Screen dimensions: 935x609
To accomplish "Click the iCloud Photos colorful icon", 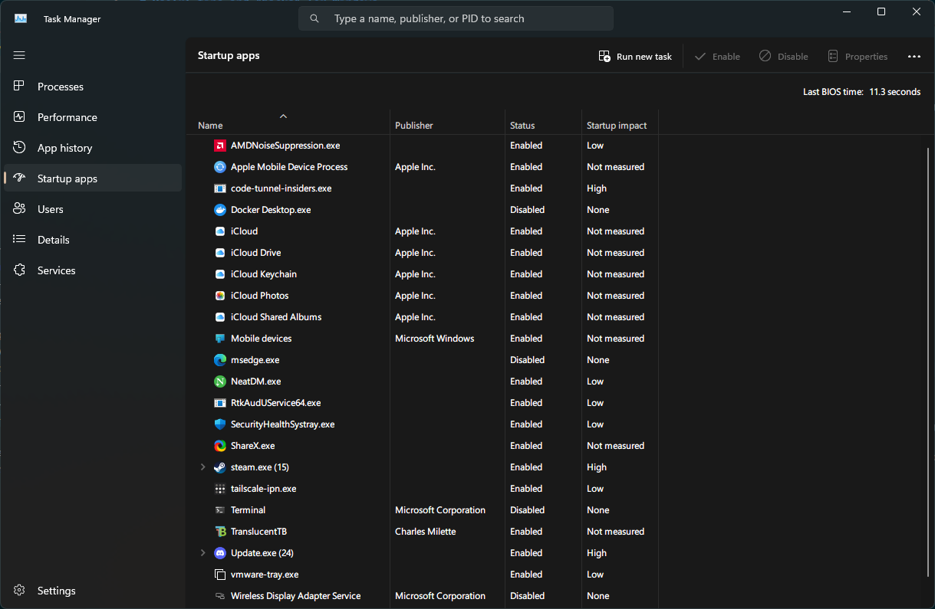I will pyautogui.click(x=220, y=296).
